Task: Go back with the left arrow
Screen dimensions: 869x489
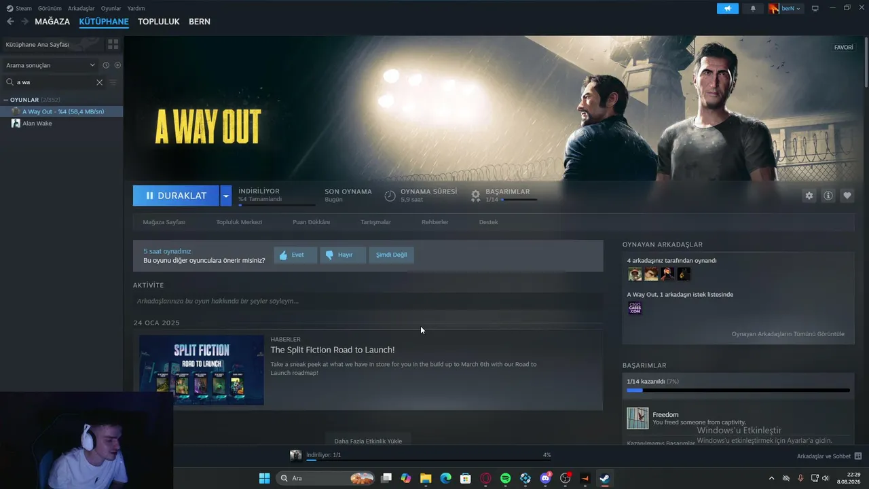Action: coord(10,22)
